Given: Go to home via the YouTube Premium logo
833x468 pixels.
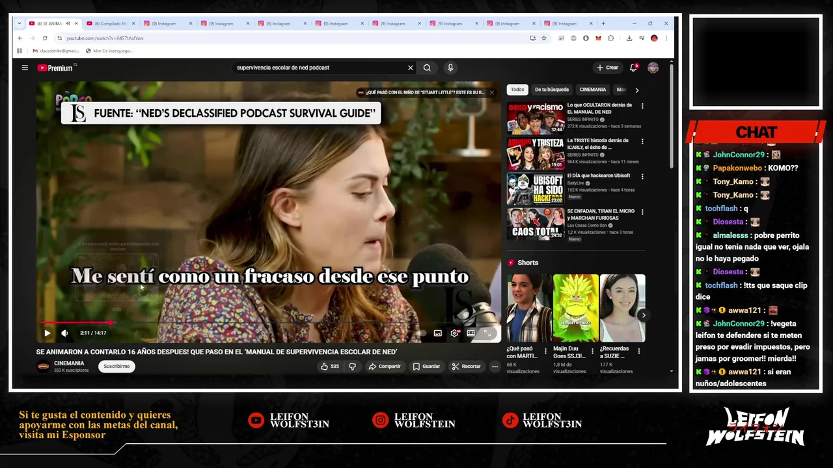Looking at the screenshot, I should pyautogui.click(x=55, y=68).
